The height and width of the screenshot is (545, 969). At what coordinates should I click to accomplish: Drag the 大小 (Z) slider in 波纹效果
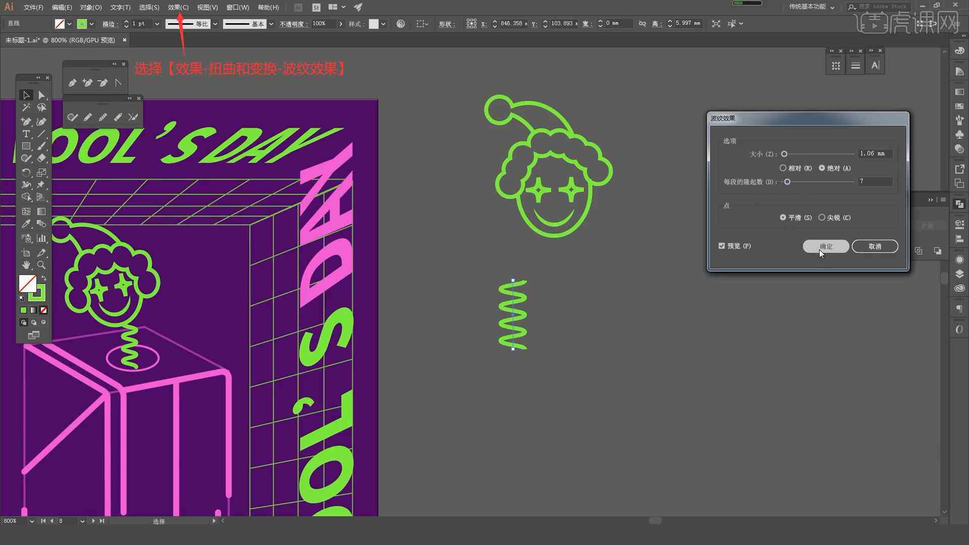tap(785, 154)
